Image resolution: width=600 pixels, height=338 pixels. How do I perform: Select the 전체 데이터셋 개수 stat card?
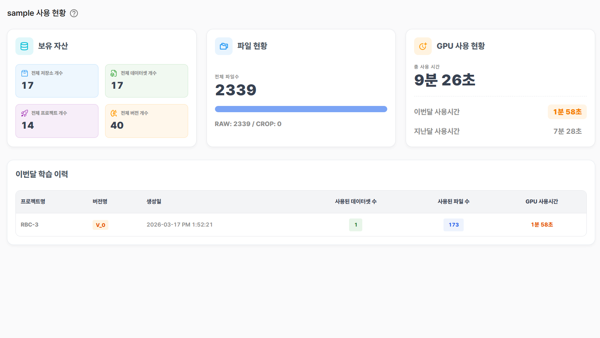146,81
